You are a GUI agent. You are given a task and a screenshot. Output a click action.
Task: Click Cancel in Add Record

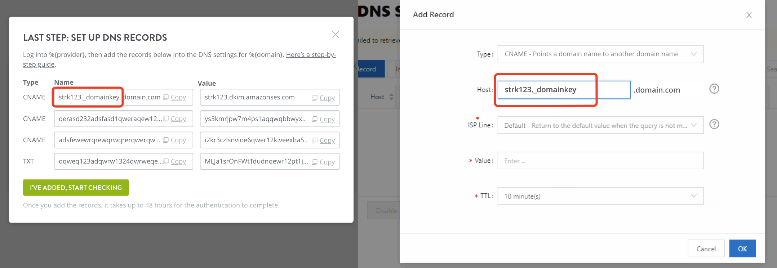(x=706, y=249)
